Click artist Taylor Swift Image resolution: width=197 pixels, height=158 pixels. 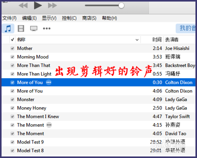point(177,116)
